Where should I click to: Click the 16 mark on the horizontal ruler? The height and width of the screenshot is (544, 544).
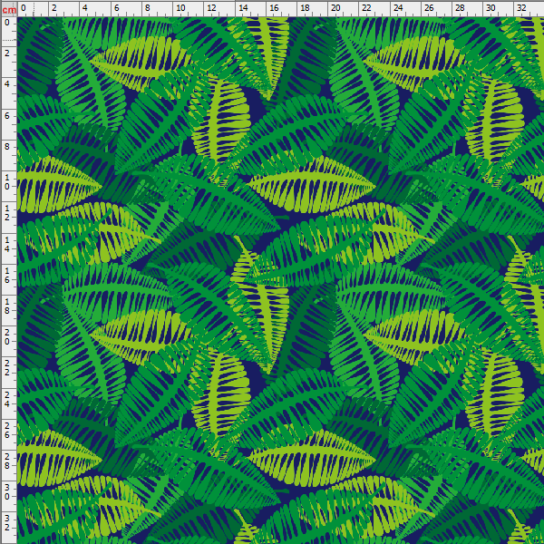pos(274,7)
